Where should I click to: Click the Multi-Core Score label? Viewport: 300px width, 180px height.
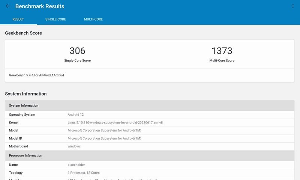coord(222,61)
